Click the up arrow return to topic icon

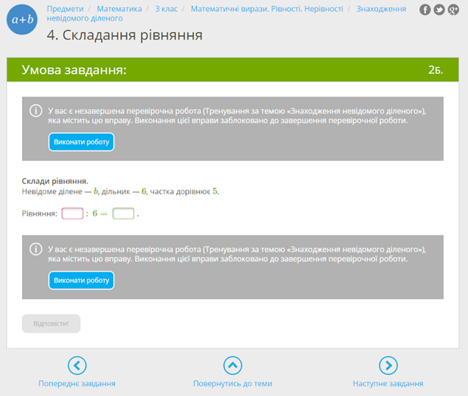[x=232, y=366]
